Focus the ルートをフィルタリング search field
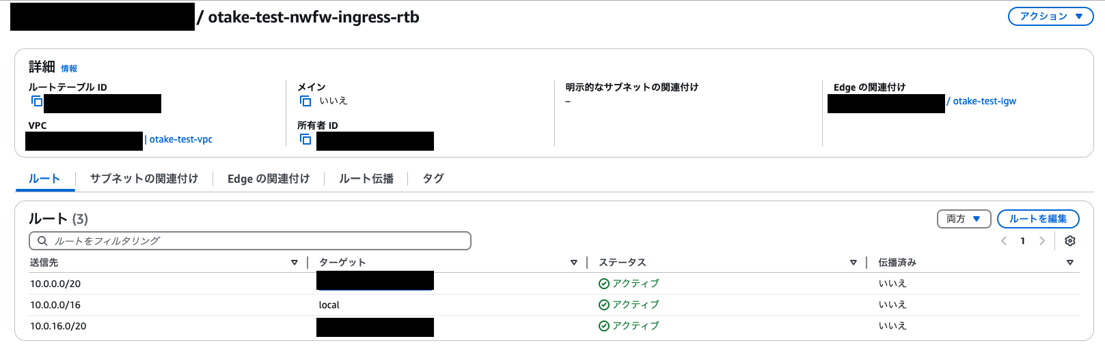Image resolution: width=1105 pixels, height=356 pixels. coord(250,241)
